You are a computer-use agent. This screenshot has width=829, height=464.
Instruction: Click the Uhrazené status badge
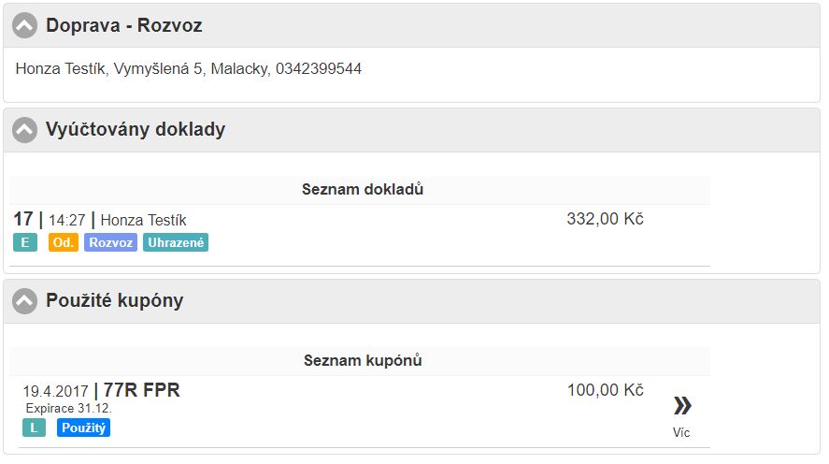(176, 243)
